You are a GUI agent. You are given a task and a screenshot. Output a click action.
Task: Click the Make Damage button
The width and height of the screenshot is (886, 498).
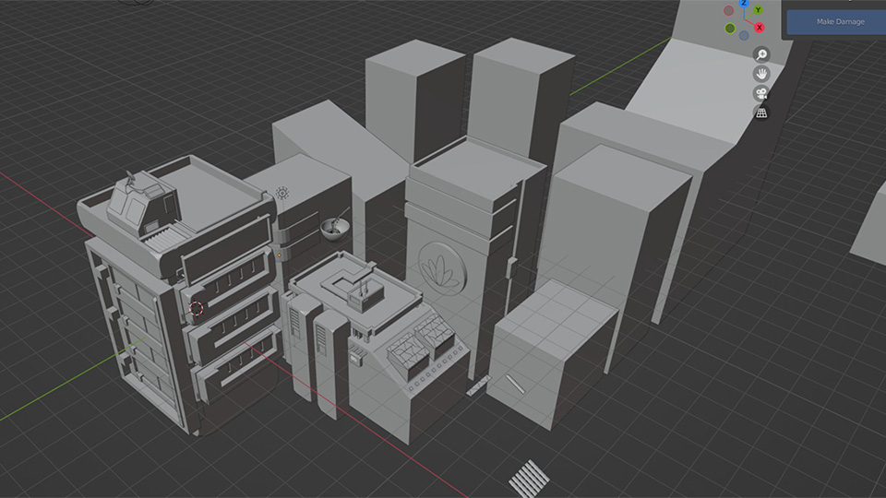tap(840, 21)
